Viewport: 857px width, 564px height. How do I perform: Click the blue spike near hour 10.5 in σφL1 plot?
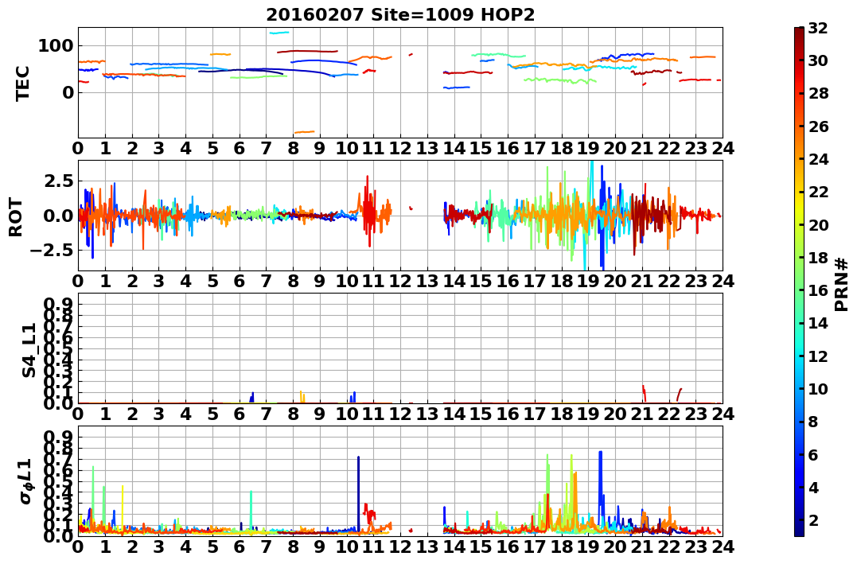click(x=359, y=492)
